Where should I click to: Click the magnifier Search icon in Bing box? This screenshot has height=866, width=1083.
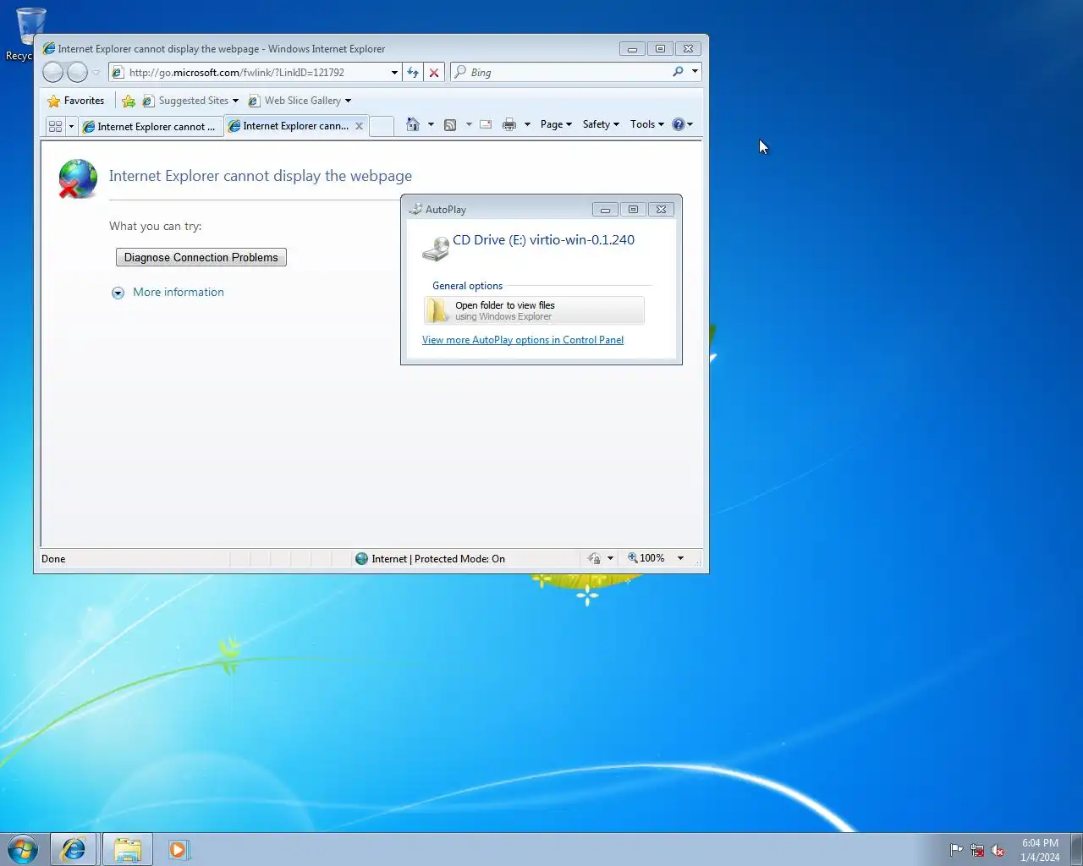coord(678,72)
